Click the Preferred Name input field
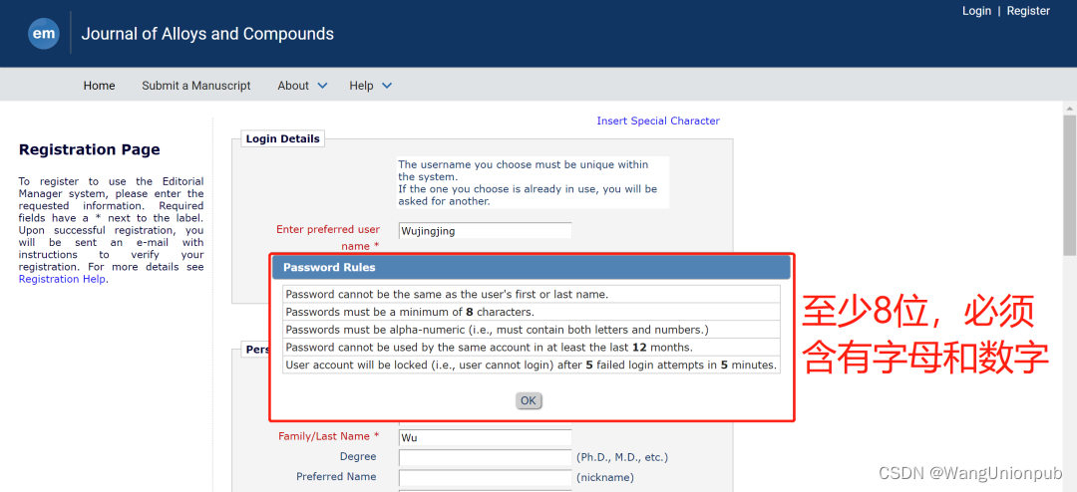 coord(485,477)
